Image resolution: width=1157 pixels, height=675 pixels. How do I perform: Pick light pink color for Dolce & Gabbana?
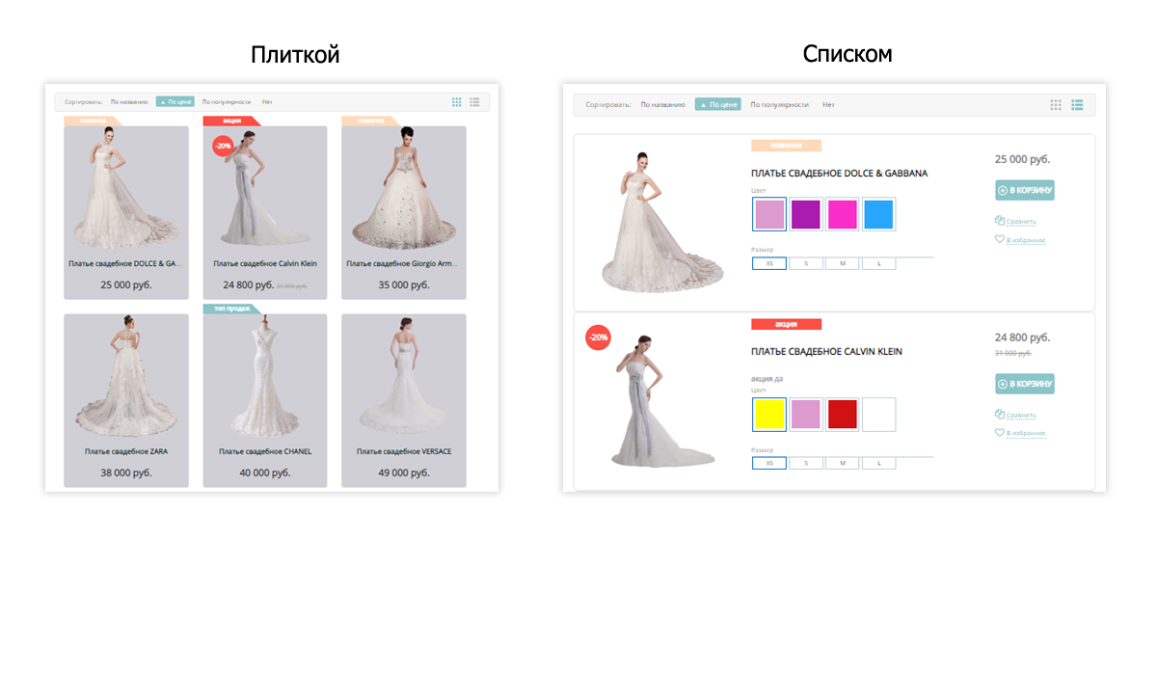click(769, 214)
